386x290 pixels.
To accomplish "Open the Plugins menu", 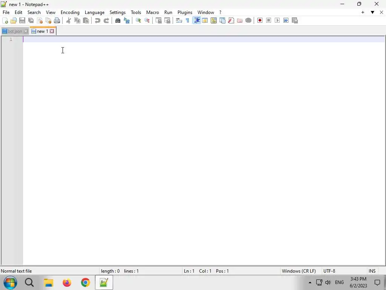I will click(185, 12).
